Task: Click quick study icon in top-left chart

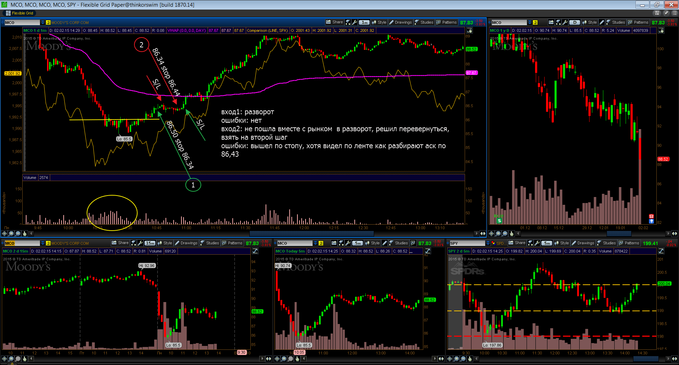Action: [x=348, y=22]
